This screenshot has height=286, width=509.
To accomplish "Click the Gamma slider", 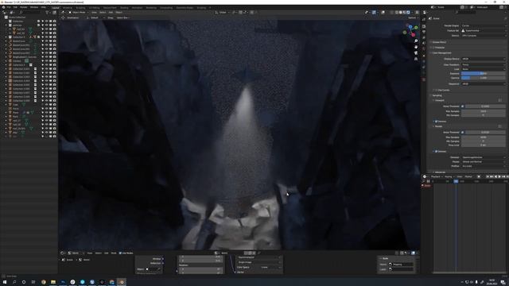I will click(x=483, y=78).
